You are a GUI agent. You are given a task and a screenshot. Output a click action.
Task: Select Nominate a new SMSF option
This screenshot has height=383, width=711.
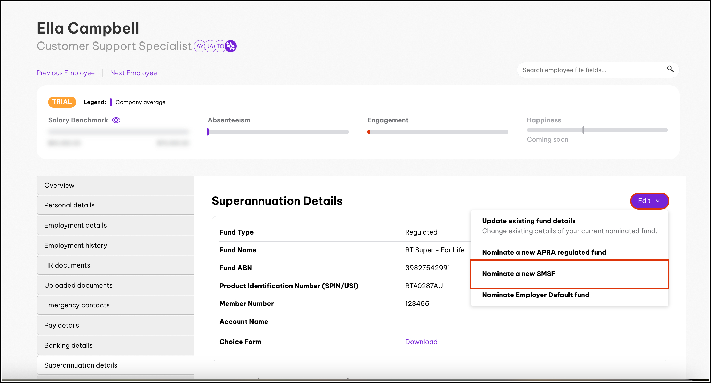coord(518,274)
